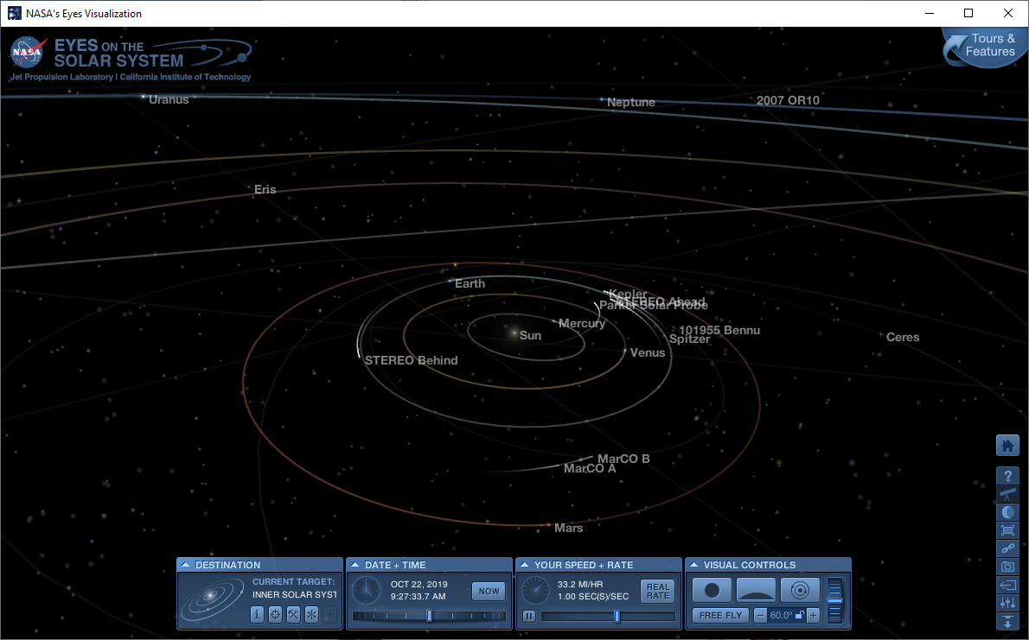Select the Uranus label
The width and height of the screenshot is (1029, 640).
coord(169,99)
